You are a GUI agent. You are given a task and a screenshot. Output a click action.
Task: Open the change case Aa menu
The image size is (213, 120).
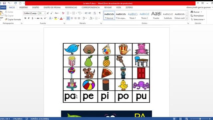tap(57, 13)
